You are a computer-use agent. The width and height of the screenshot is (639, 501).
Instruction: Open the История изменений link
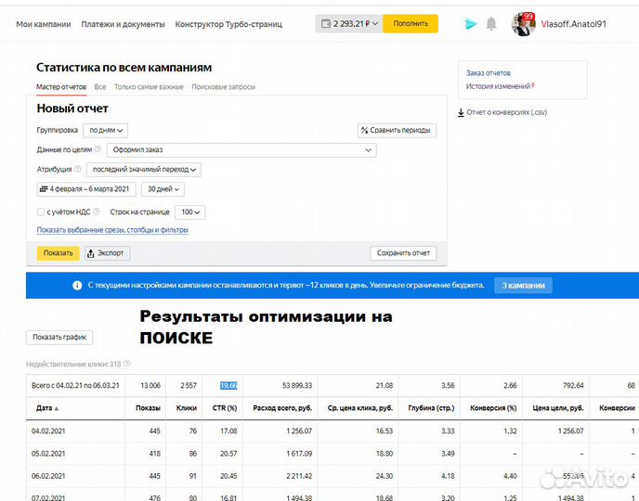pos(500,86)
